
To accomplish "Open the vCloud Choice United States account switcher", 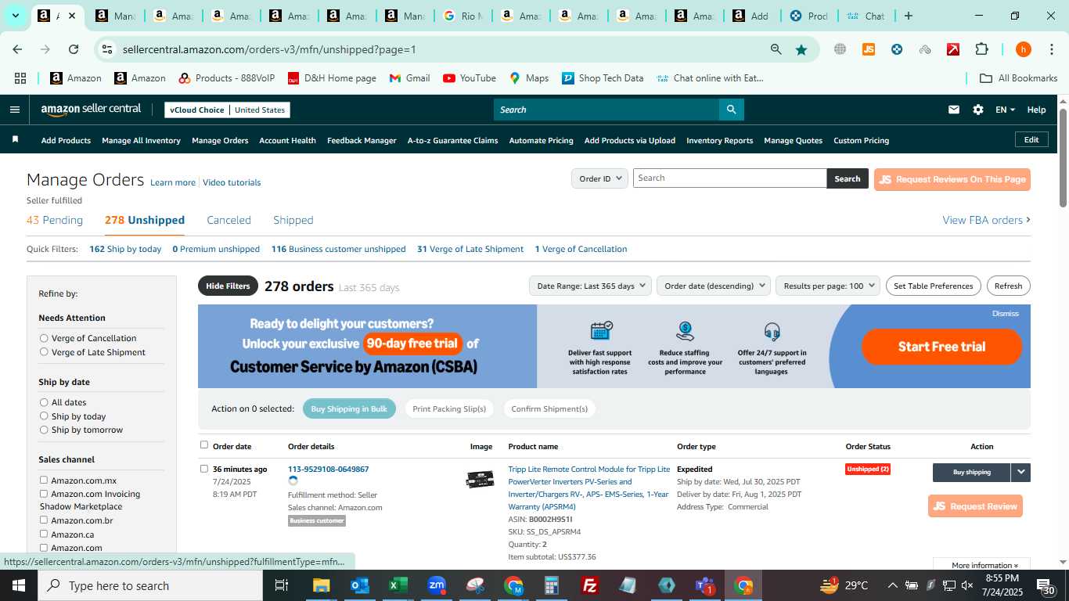I will (227, 110).
